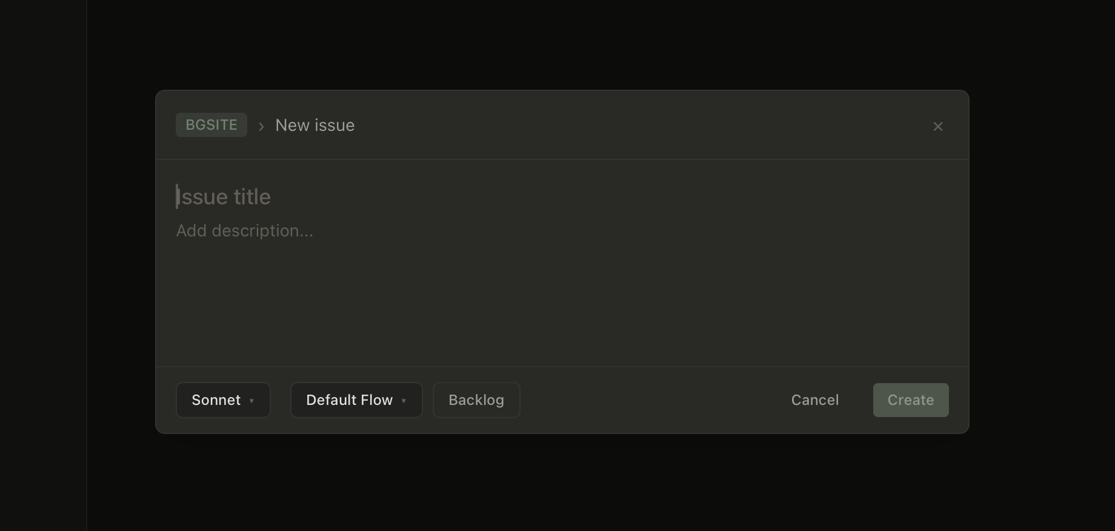Image resolution: width=1115 pixels, height=531 pixels.
Task: Click the Backlog pill control
Action: click(x=476, y=400)
